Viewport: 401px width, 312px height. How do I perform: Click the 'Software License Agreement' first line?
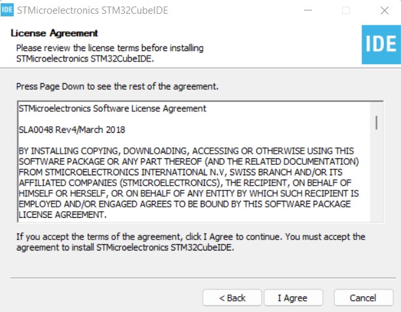click(x=113, y=108)
